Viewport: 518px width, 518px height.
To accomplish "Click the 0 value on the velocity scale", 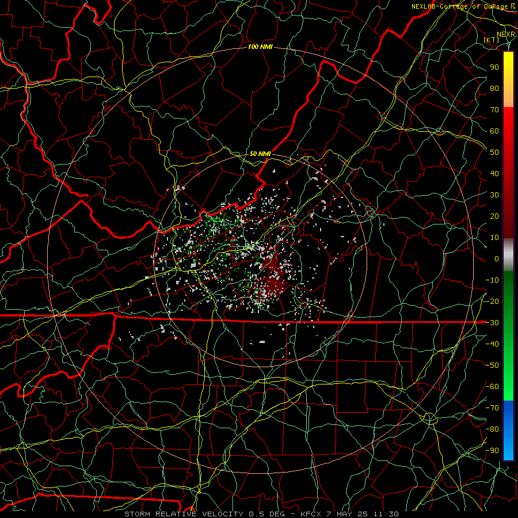I will [497, 259].
